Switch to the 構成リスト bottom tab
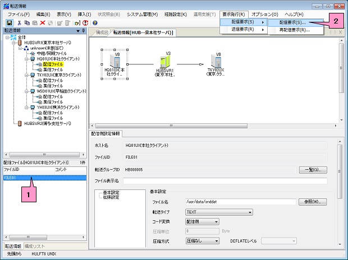Screen dimensions: 348x260 (x=36, y=246)
